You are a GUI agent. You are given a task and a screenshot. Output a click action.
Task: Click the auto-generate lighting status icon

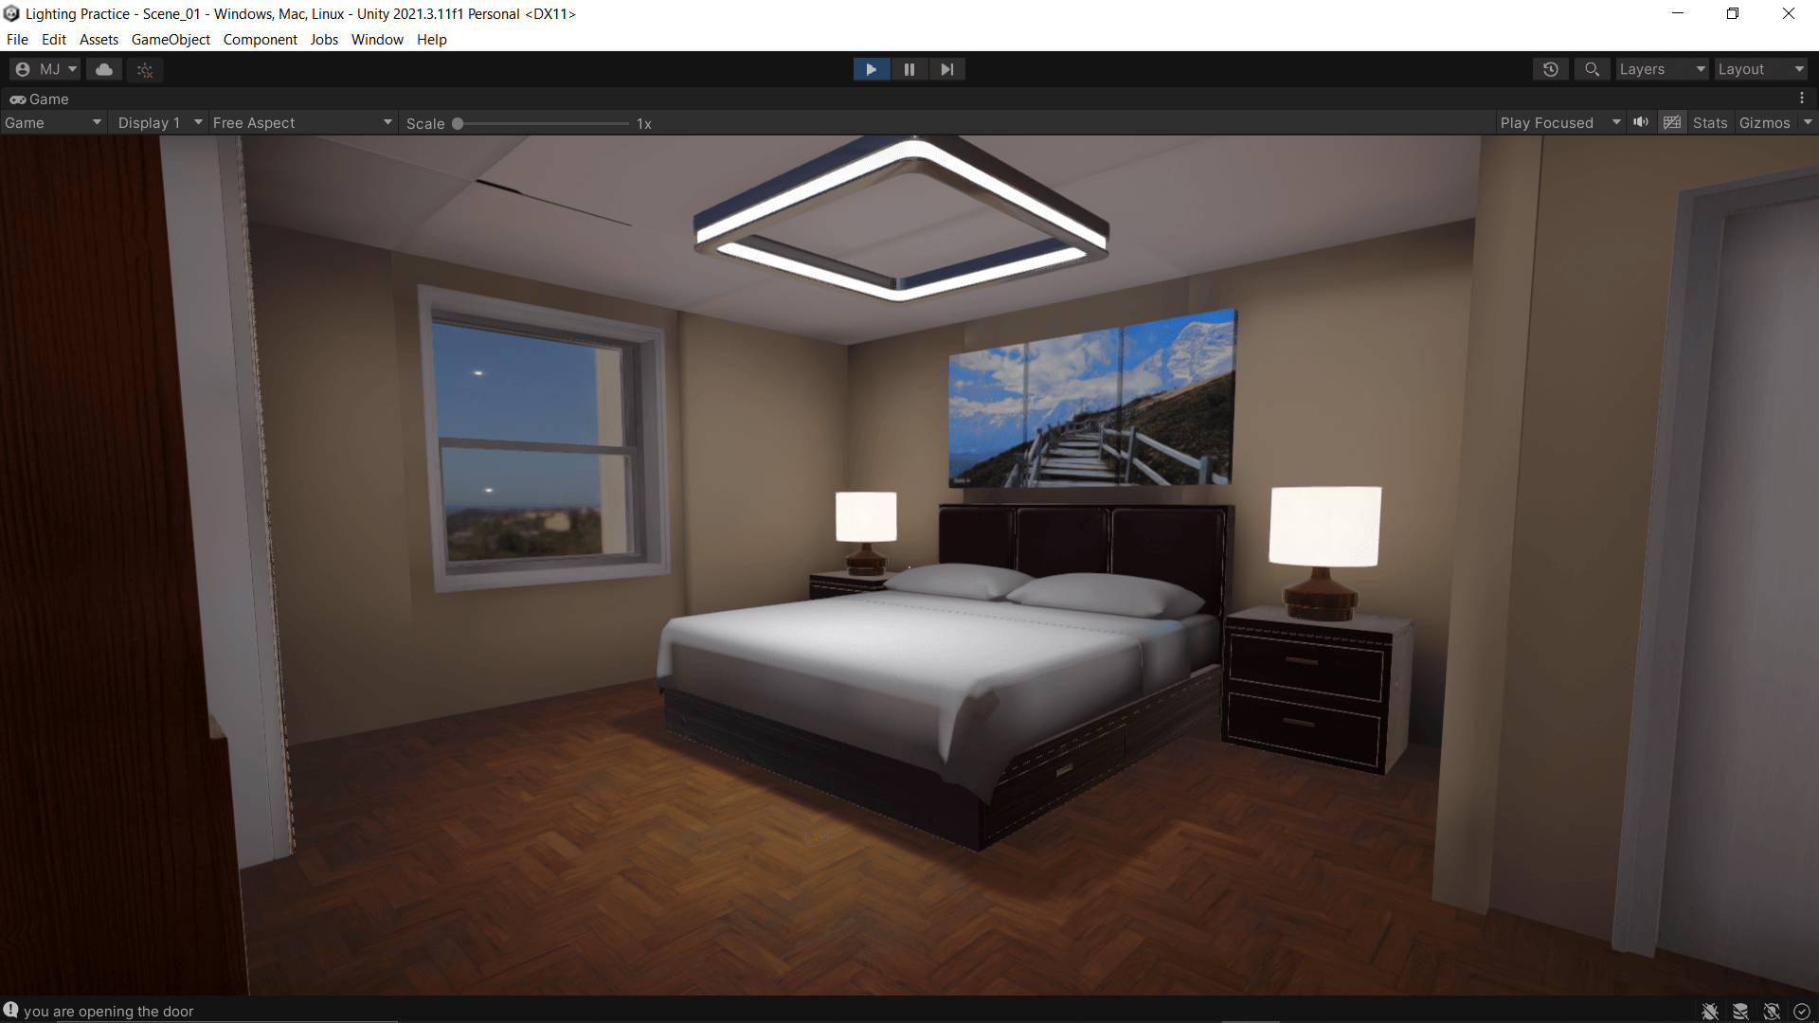1772,1012
